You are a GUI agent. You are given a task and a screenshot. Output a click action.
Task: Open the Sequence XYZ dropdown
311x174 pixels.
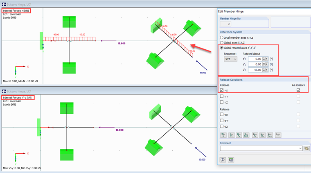(230, 59)
